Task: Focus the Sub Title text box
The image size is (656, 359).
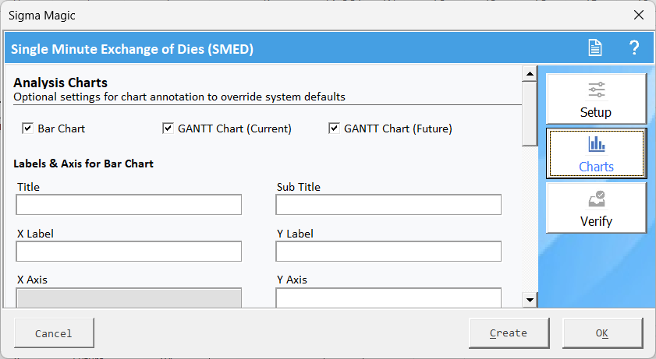Action: 388,205
